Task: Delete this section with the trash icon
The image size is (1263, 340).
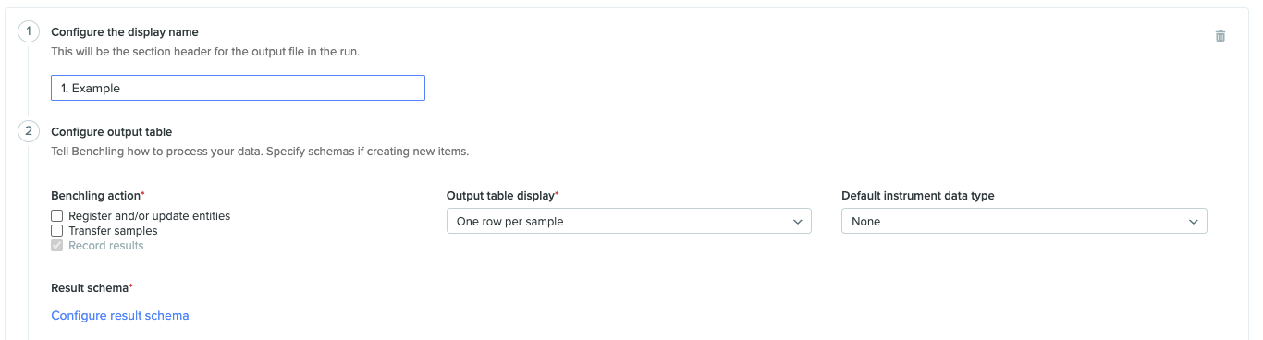Action: click(x=1220, y=36)
